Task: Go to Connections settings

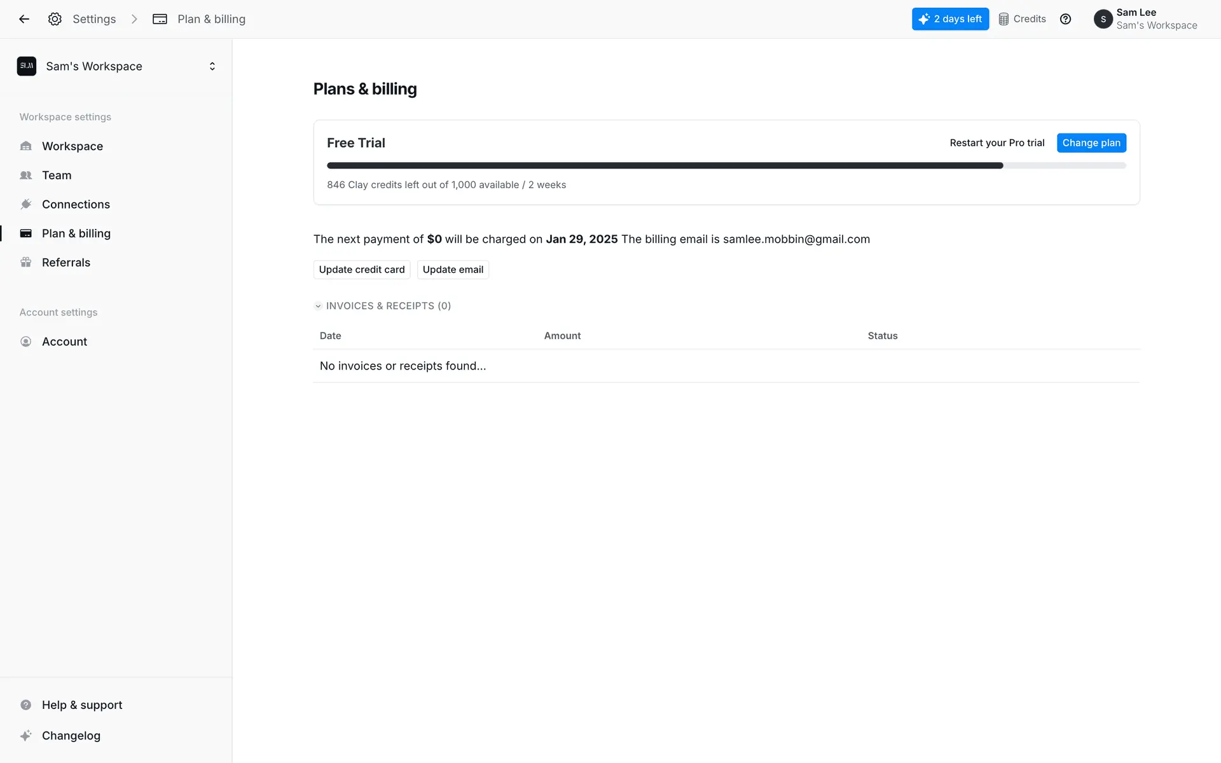Action: point(76,205)
